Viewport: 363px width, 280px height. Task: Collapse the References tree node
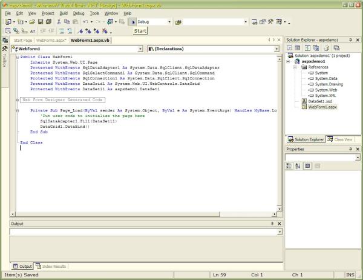coord(295,67)
